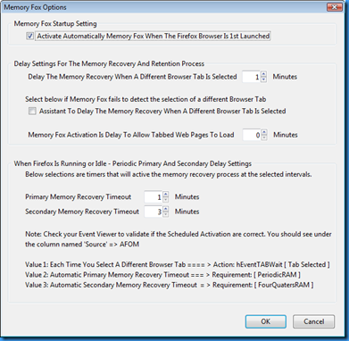Enable Assistant To Delay The Memory Recovery checkbox
Image resolution: width=349 pixels, height=341 pixels.
pyautogui.click(x=32, y=111)
